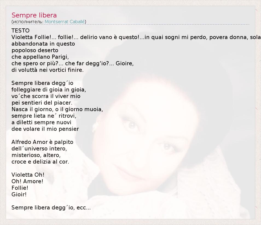Viewport: 261px width, 225px height.
Task: Click the line Sempre libera degg´io
Action: click(42, 83)
